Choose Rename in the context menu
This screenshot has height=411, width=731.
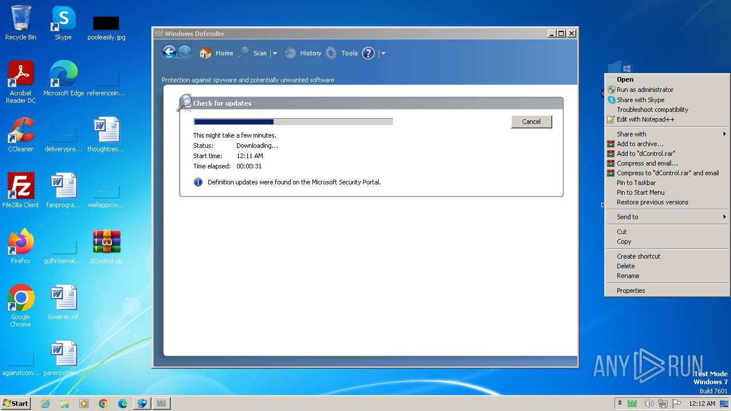pyautogui.click(x=667, y=276)
